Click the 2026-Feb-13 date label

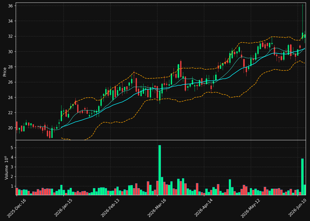110,208
